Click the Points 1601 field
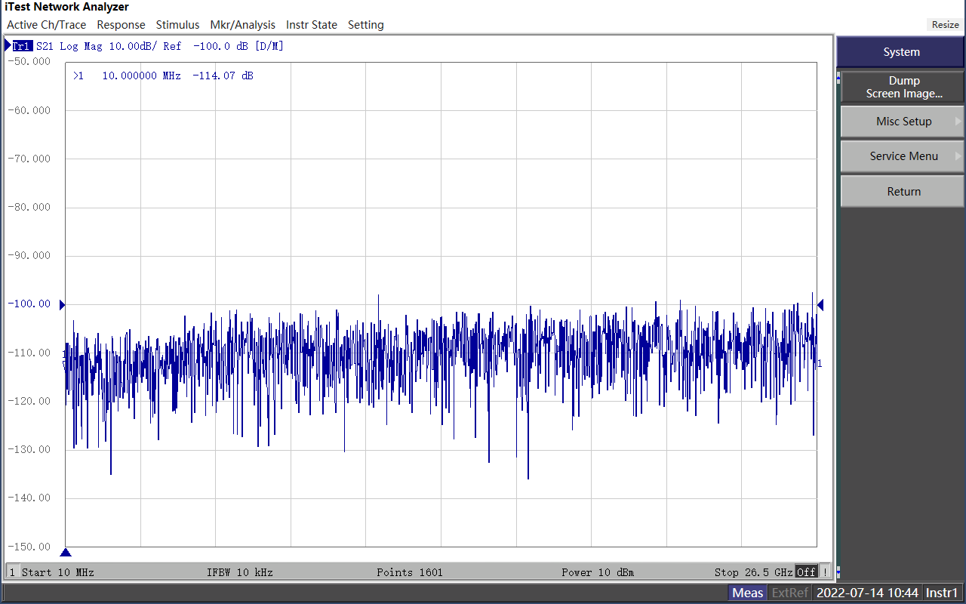The height and width of the screenshot is (604, 966). click(x=410, y=572)
